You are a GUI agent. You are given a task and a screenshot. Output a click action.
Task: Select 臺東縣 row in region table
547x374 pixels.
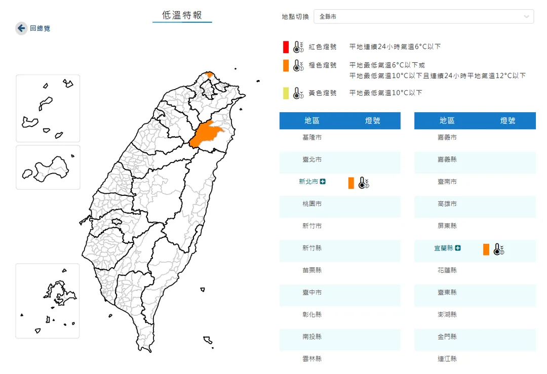(x=475, y=295)
